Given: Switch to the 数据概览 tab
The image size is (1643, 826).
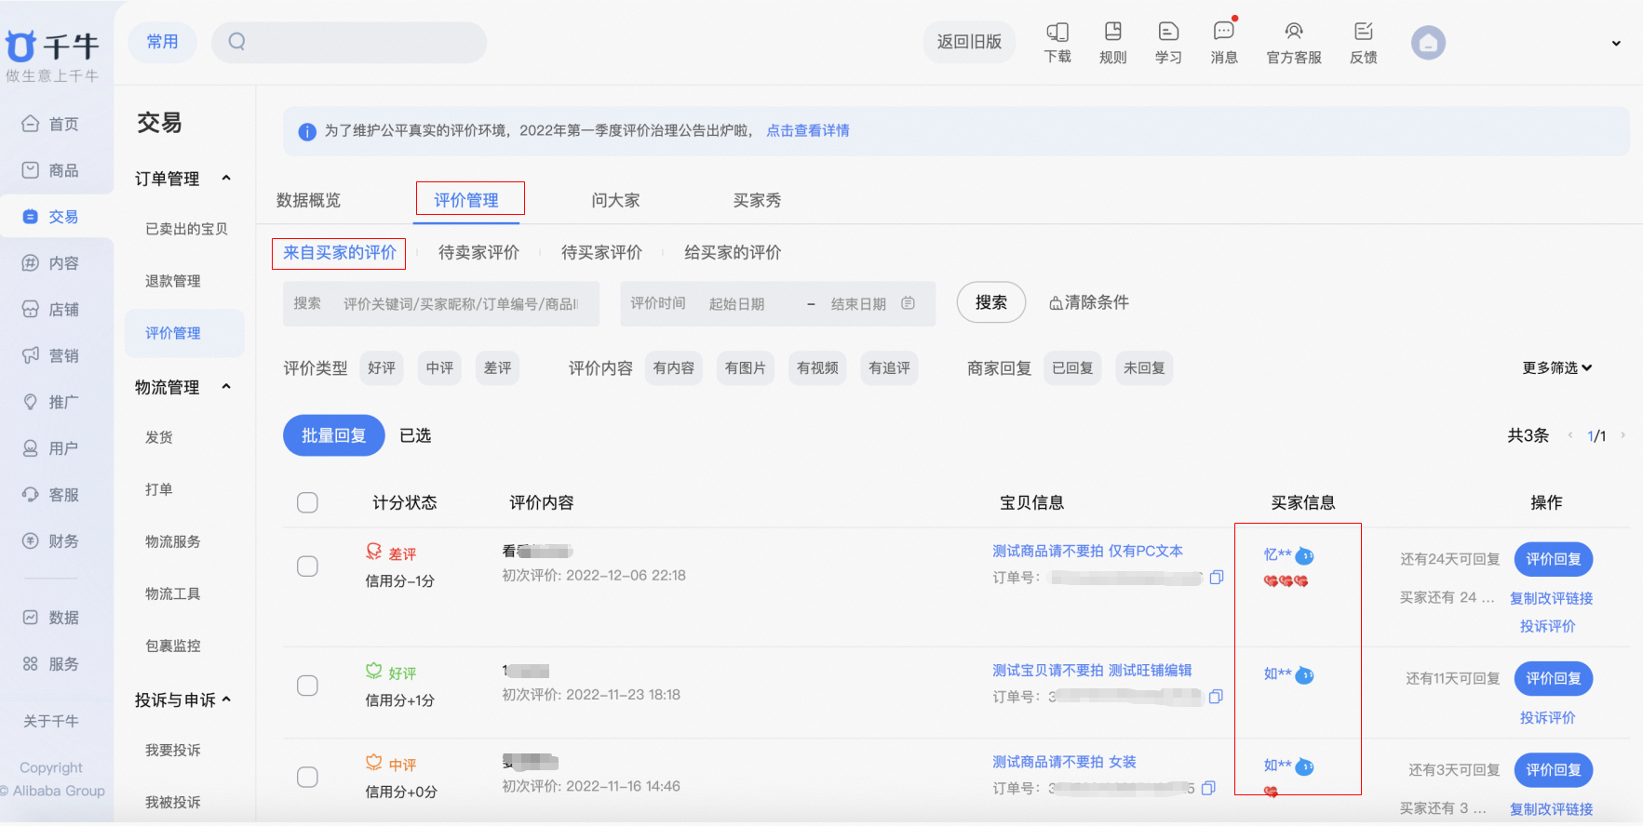Looking at the screenshot, I should (x=309, y=200).
